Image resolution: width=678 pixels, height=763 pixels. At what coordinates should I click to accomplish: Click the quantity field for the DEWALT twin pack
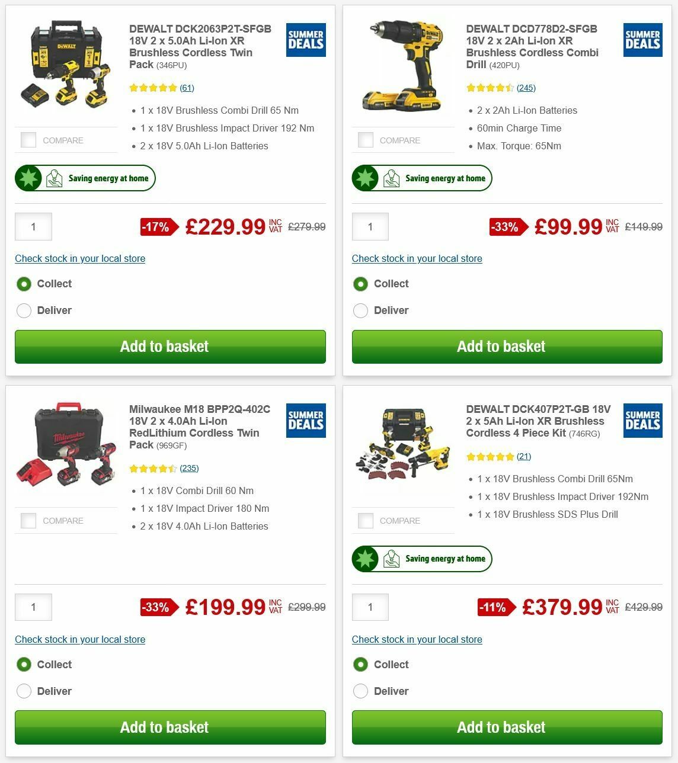coord(33,226)
